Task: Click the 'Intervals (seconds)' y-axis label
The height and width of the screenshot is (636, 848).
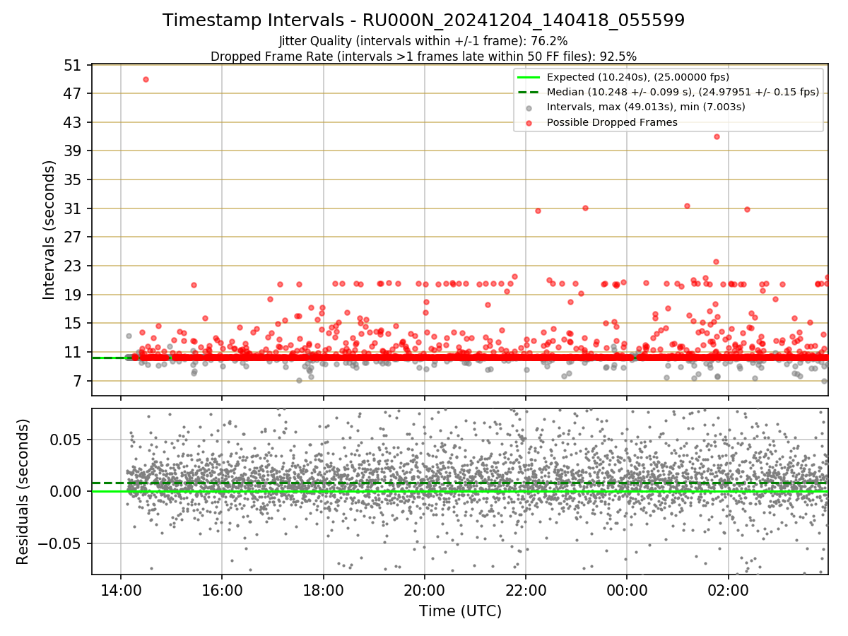Action: (49, 230)
